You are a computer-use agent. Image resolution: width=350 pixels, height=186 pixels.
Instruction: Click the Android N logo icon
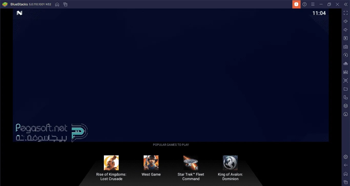click(x=19, y=13)
